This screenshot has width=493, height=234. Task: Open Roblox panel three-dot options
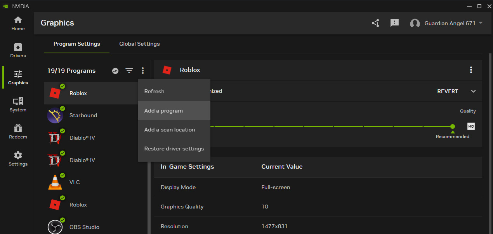point(471,70)
